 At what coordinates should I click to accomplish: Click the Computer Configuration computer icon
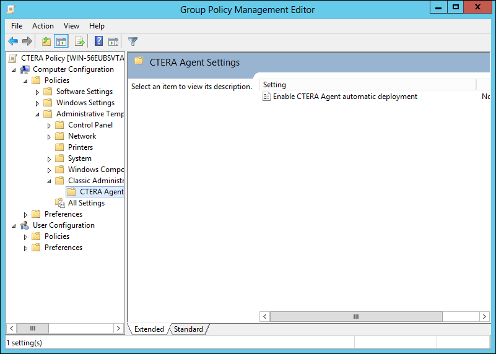25,69
